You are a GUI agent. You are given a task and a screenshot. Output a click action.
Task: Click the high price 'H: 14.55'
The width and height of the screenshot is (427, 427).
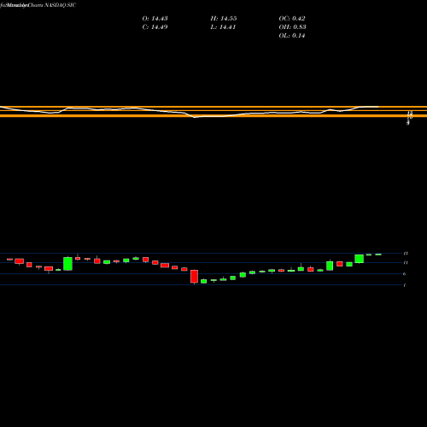[x=224, y=19]
